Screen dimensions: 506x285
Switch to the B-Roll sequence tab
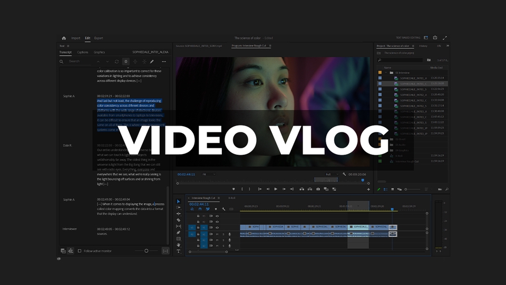(x=232, y=198)
